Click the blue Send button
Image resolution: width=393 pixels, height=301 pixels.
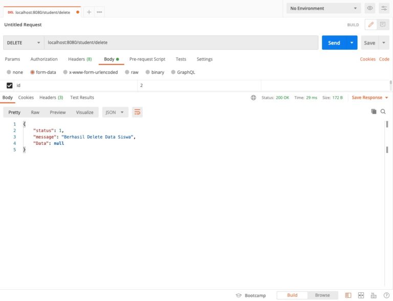point(334,42)
